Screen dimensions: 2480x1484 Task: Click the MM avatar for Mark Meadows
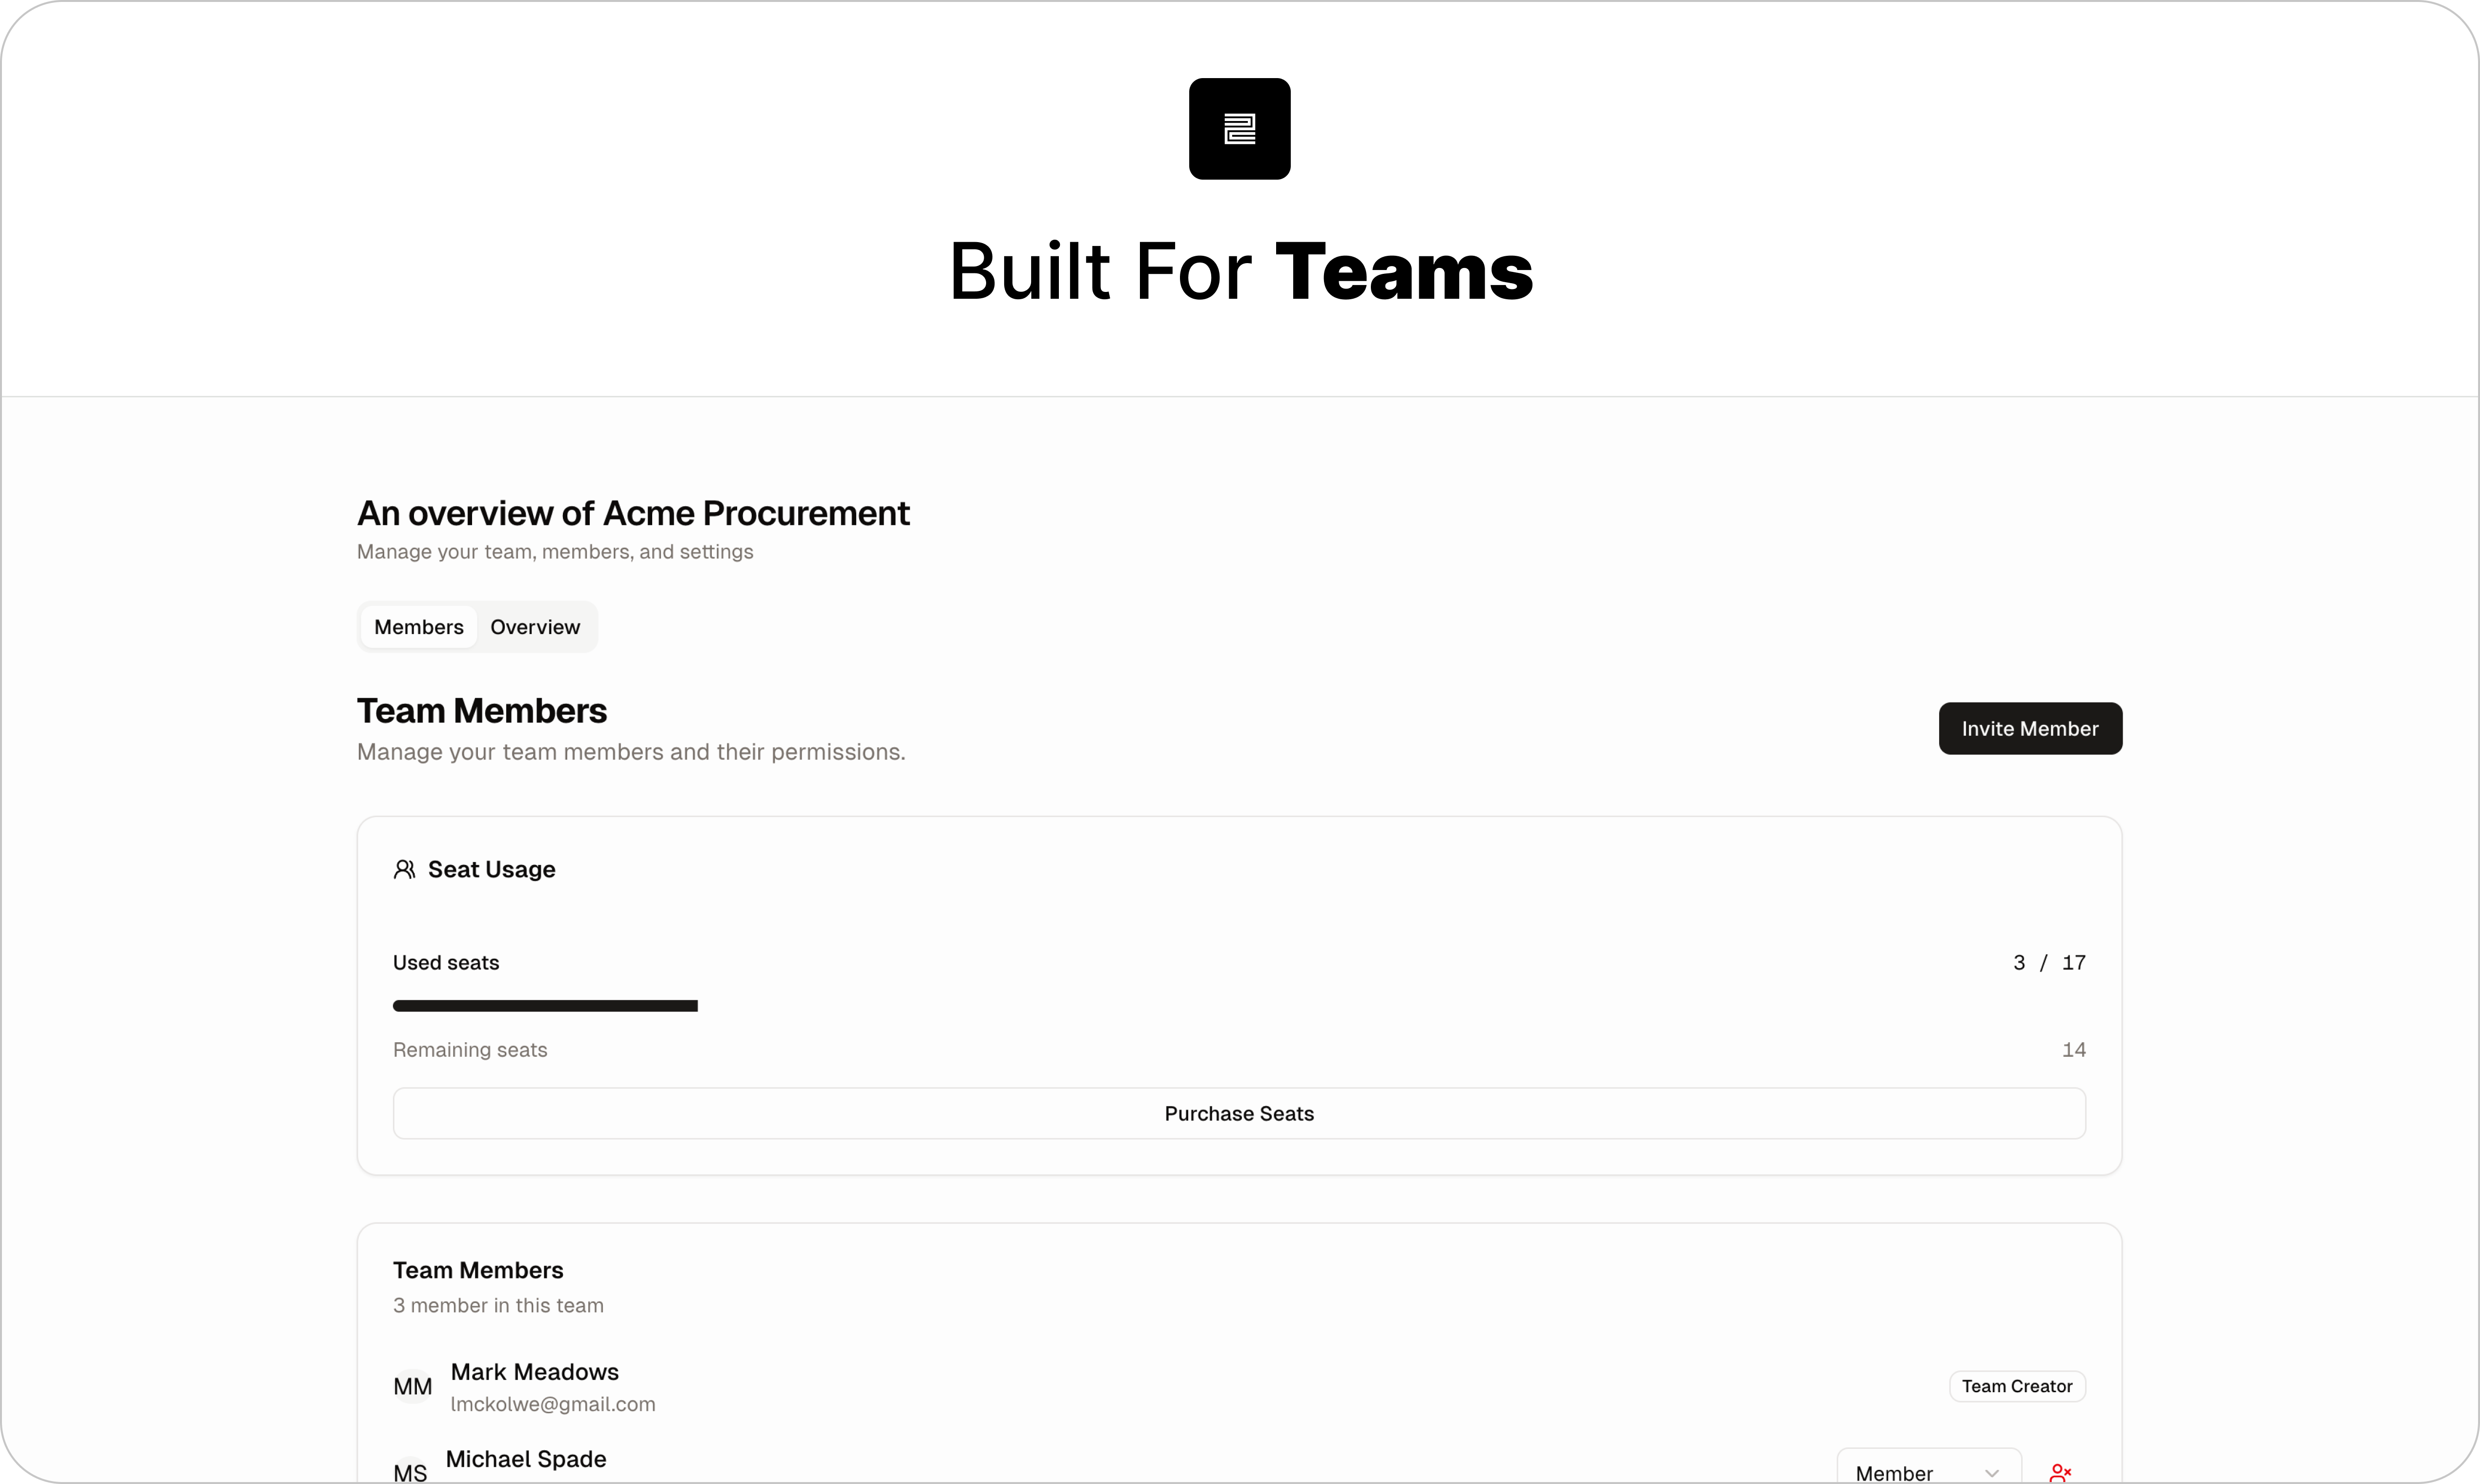pos(413,1386)
